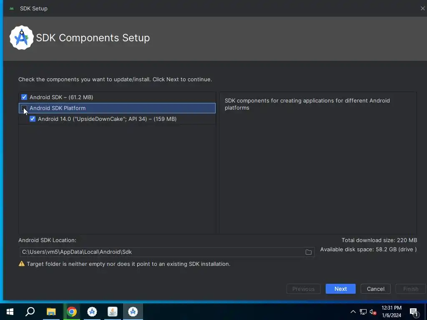This screenshot has width=427, height=320.
Task: Click the Android Studio logo in header
Action: (x=22, y=37)
